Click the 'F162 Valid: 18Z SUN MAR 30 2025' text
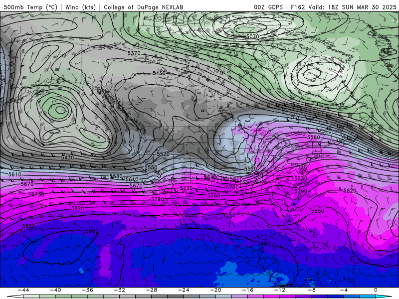The height and width of the screenshot is (299, 399). [344, 7]
